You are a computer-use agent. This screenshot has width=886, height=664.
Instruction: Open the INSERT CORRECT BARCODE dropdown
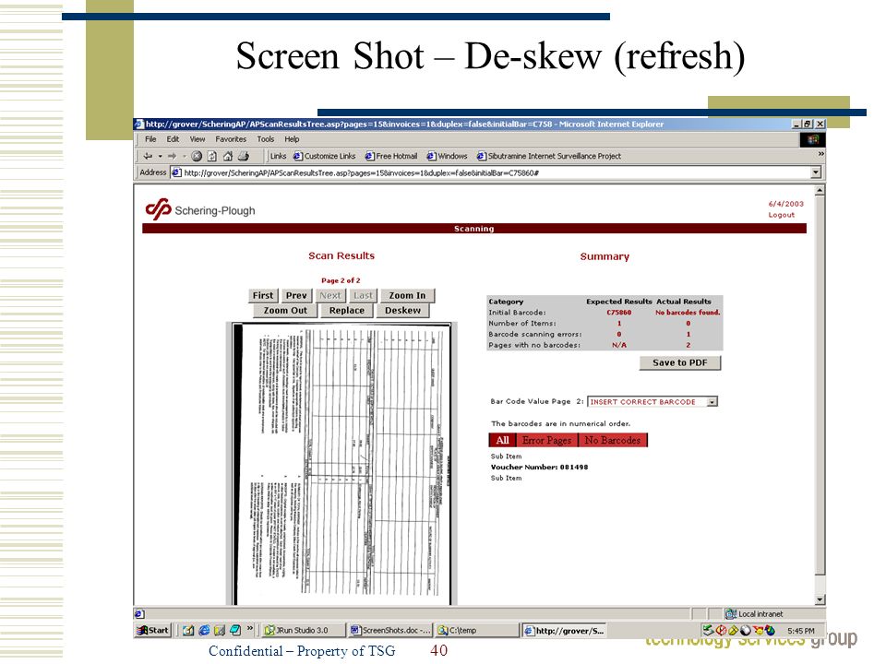712,402
